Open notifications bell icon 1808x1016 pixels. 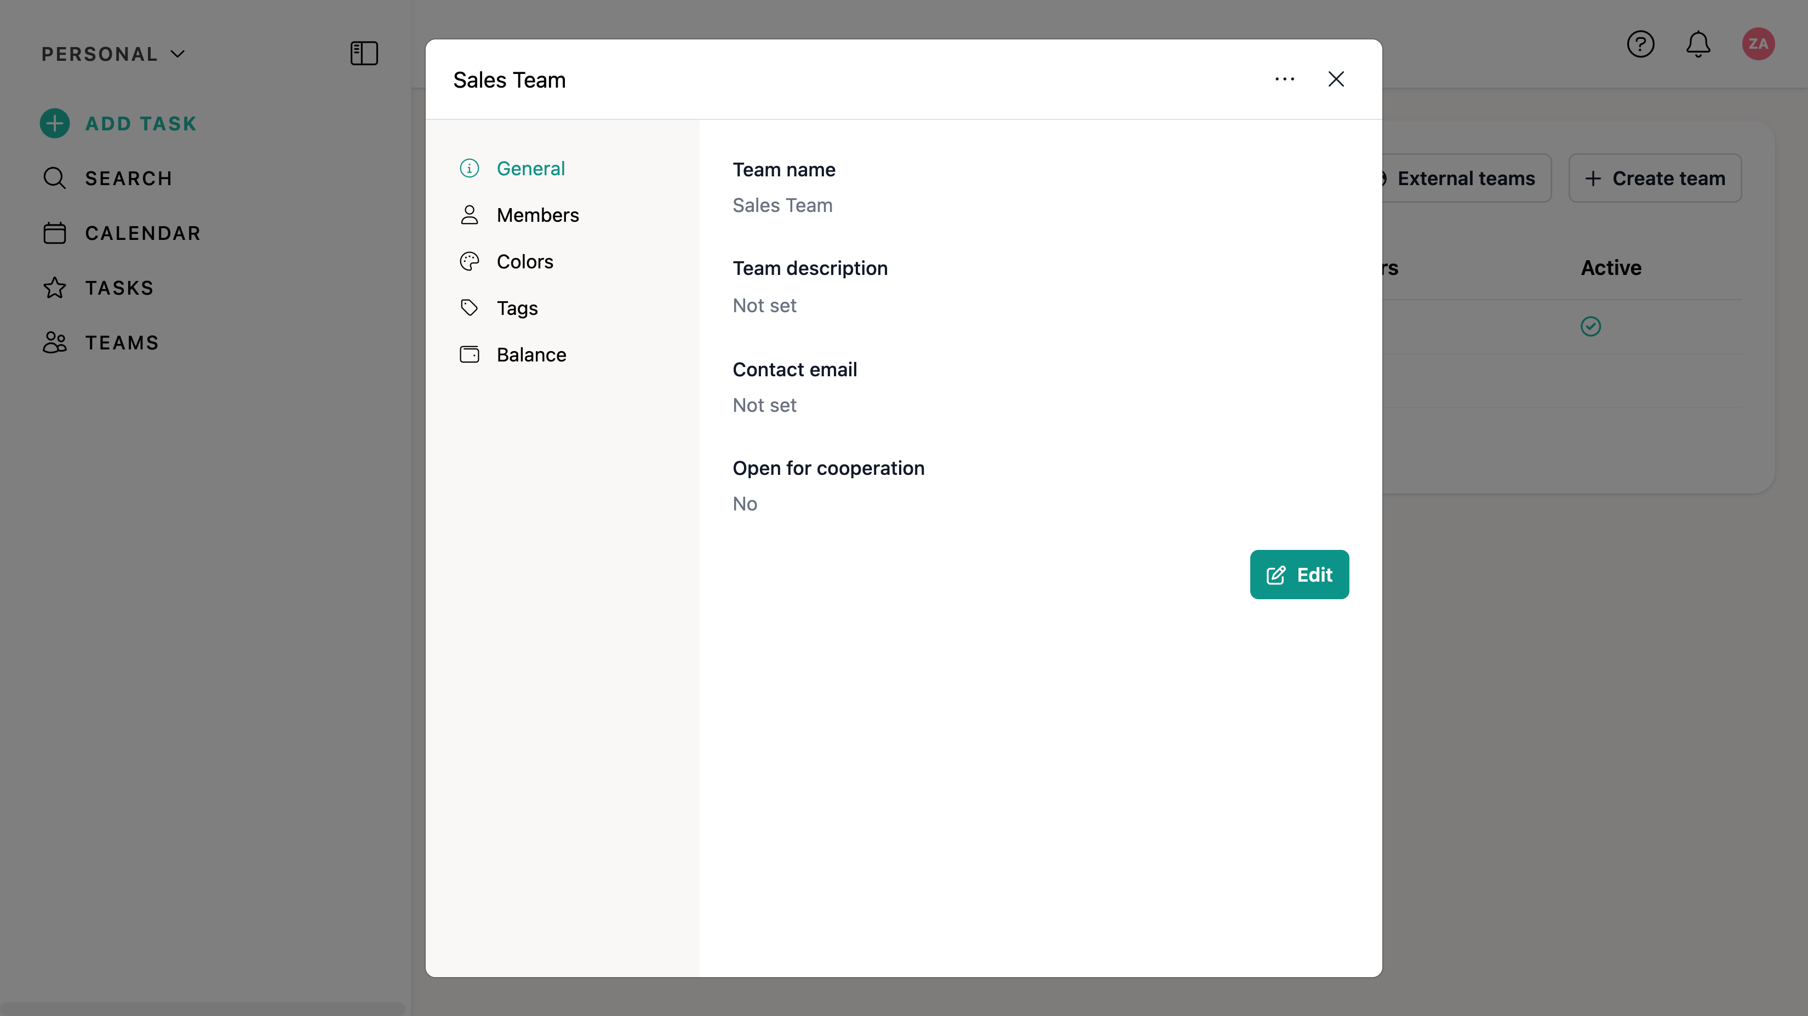click(x=1698, y=44)
